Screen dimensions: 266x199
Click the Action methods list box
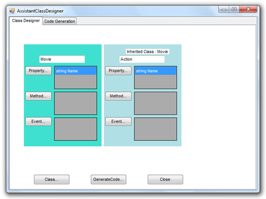[x=156, y=103]
